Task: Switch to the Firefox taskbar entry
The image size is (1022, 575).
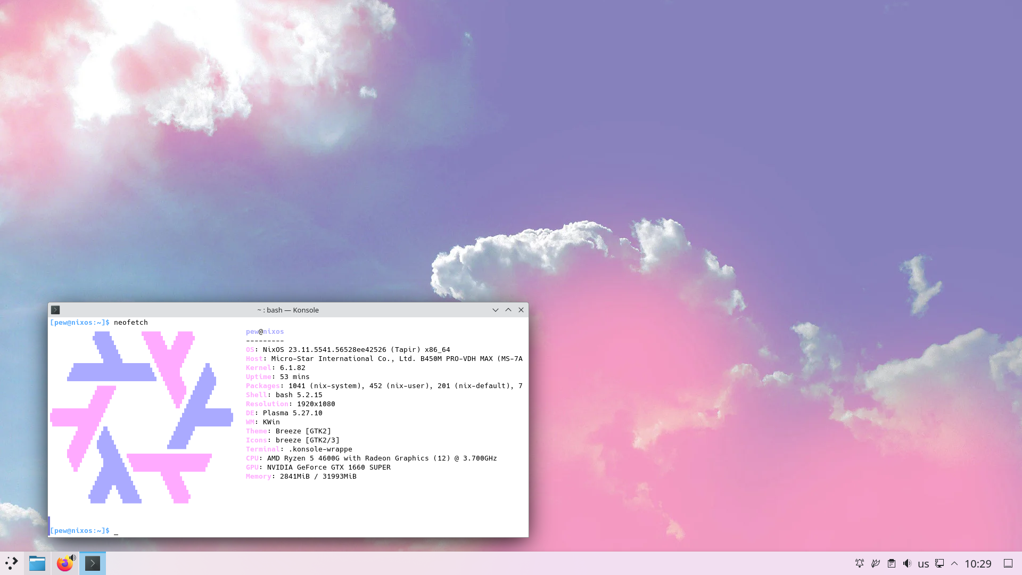Action: point(64,564)
